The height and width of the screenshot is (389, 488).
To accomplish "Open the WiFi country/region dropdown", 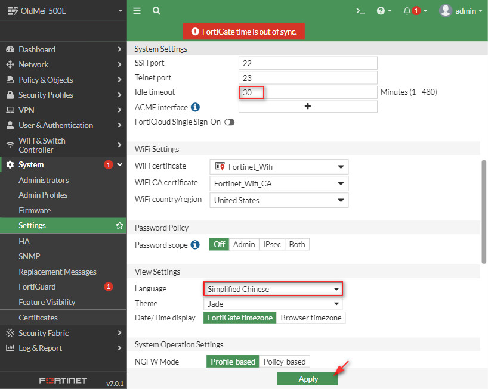I will [279, 200].
